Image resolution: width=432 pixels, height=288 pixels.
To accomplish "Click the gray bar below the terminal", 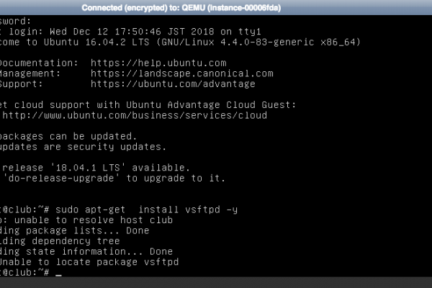I will pos(216,282).
